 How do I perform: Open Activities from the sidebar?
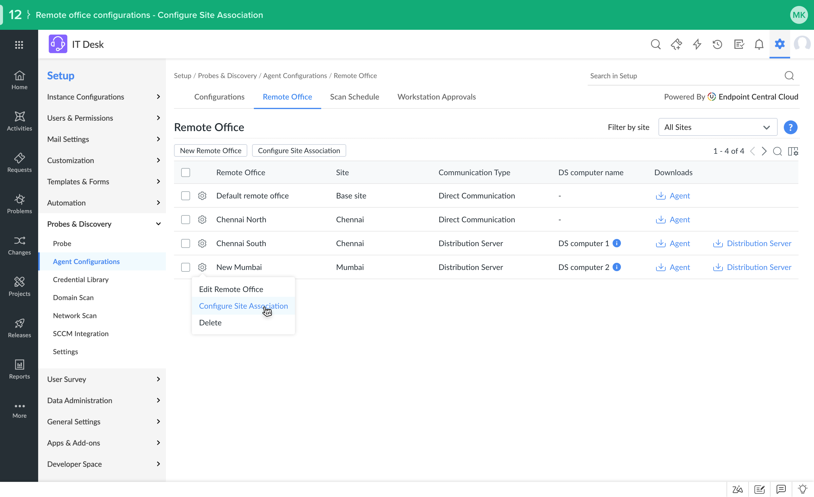click(x=19, y=121)
